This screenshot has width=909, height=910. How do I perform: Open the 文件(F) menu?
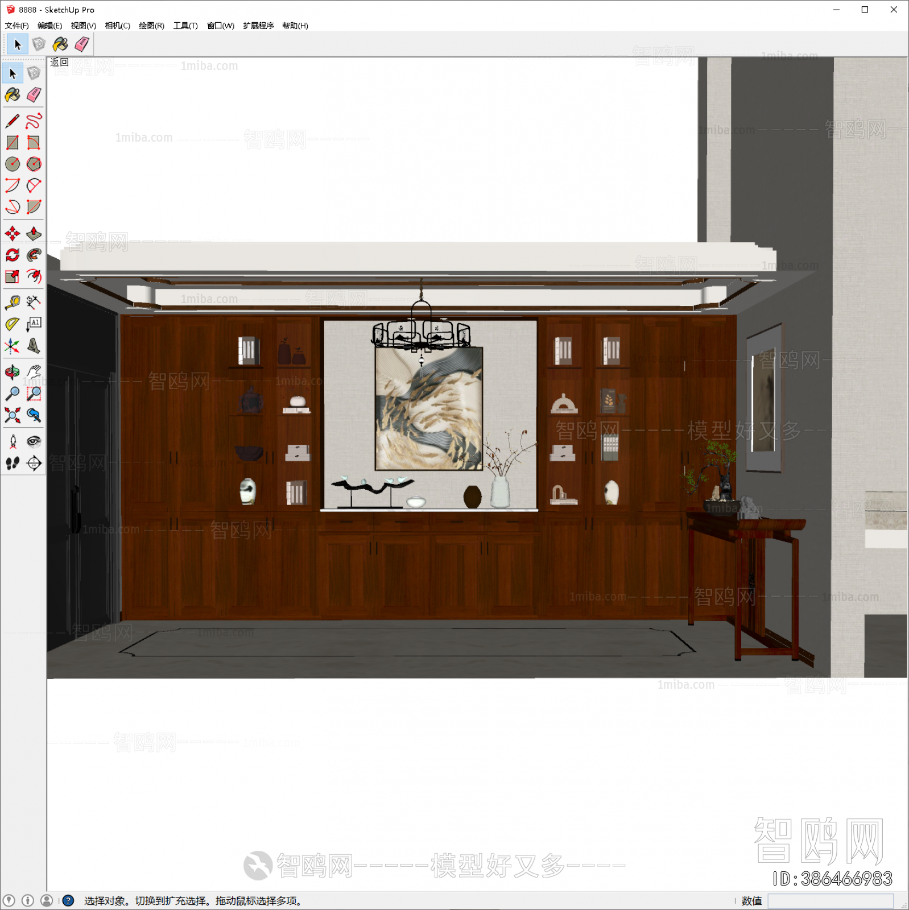pos(17,26)
